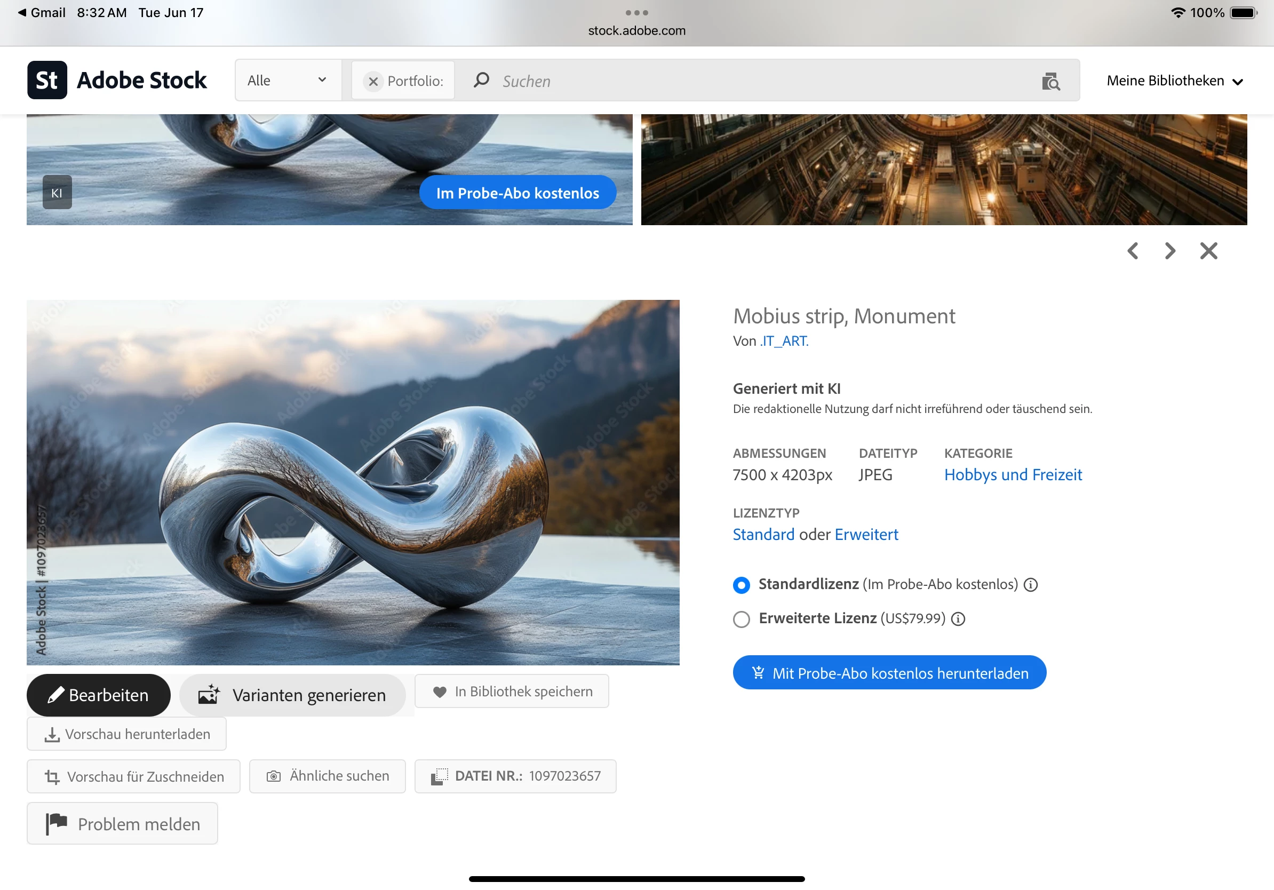Click the KI badge on thumbnail
Viewport: 1274px width, 890px height.
pos(57,193)
